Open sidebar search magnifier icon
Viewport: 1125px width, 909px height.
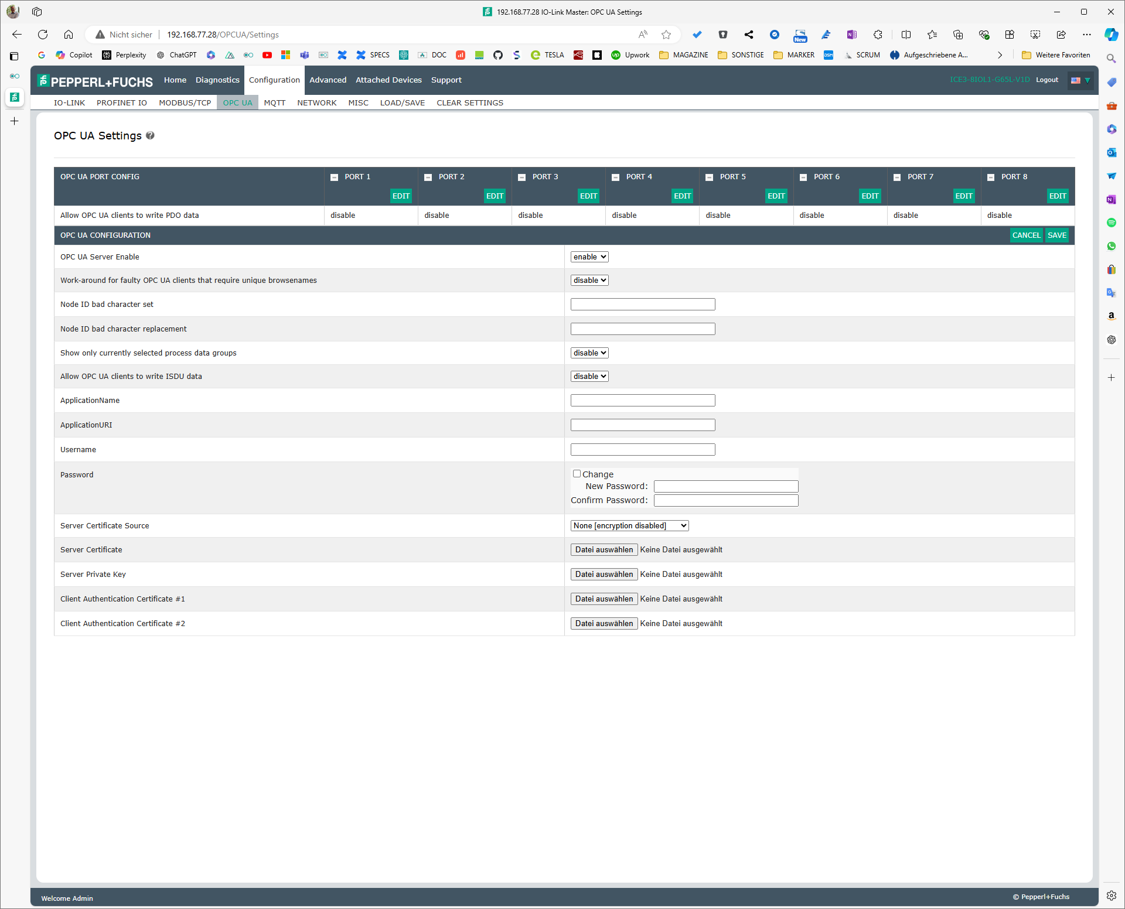1112,59
